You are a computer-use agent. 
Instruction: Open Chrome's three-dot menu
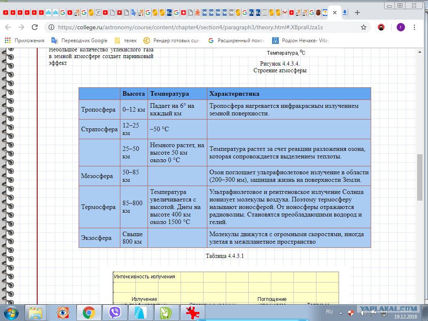[414, 27]
